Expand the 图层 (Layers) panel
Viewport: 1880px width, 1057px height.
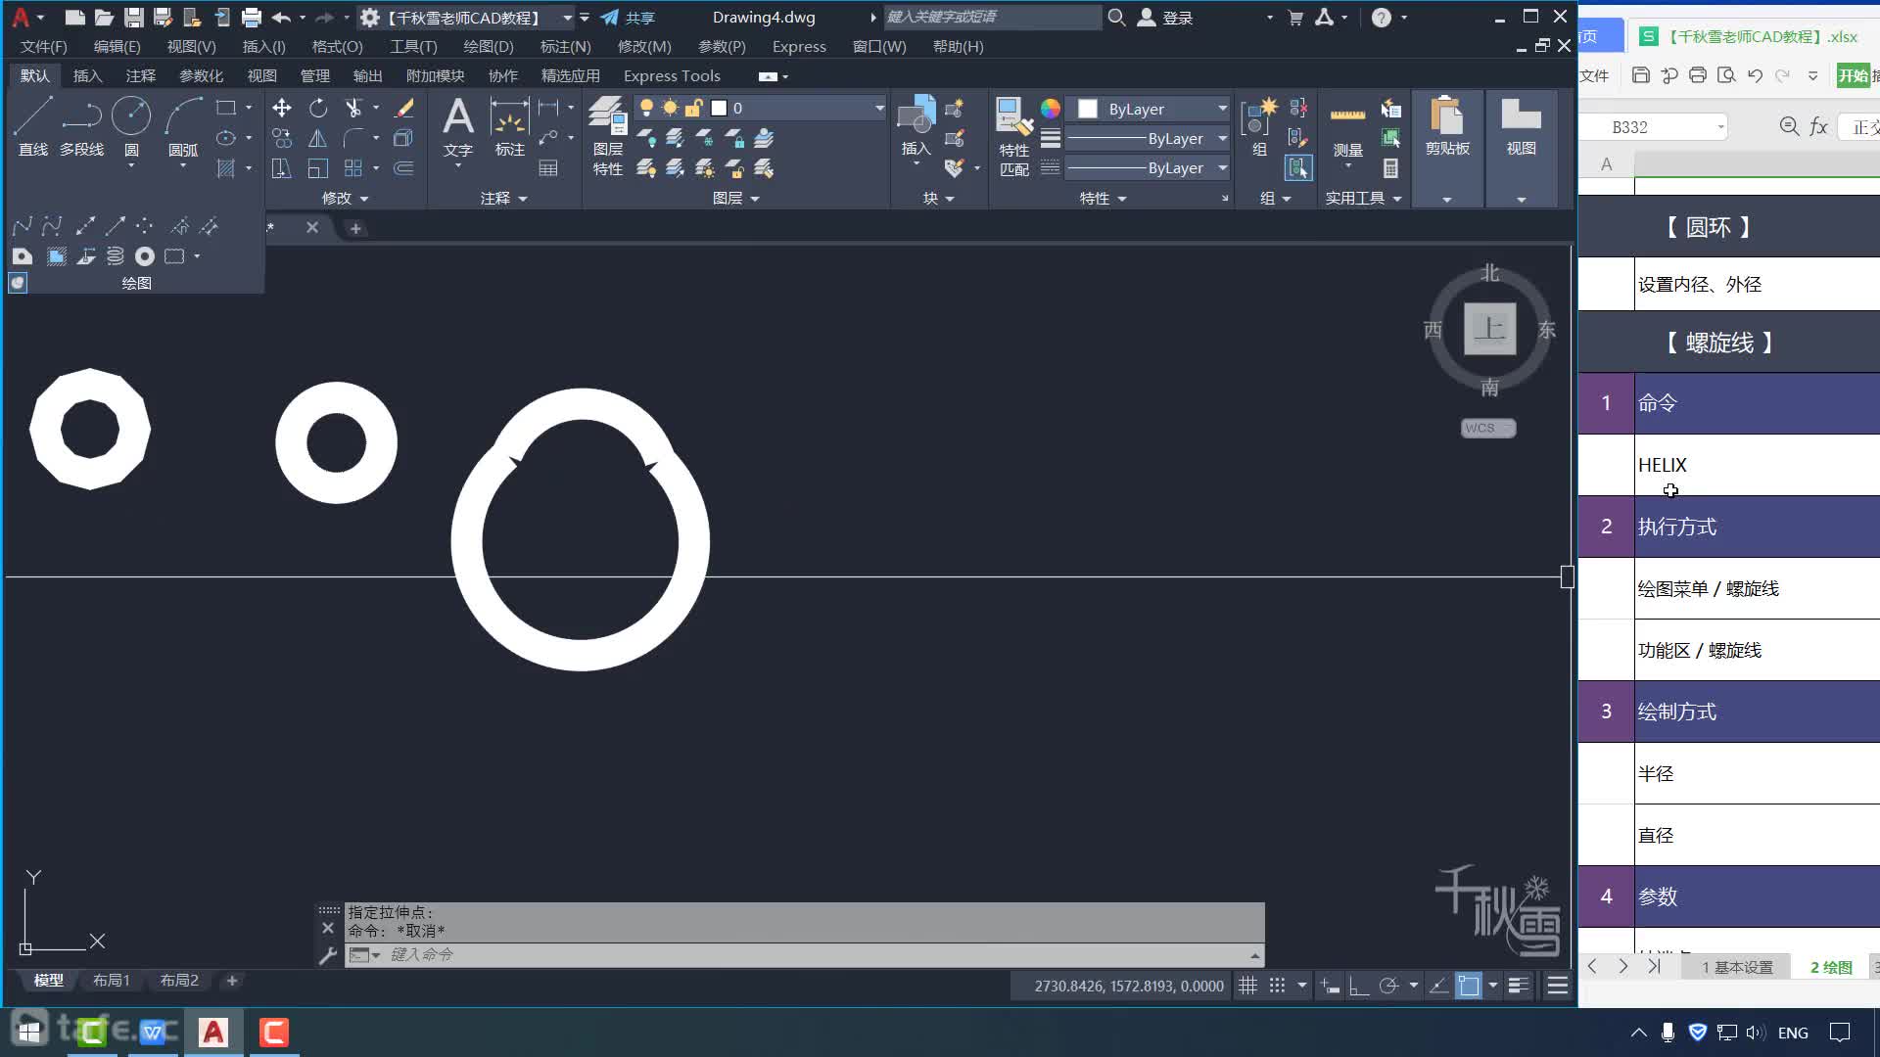736,198
